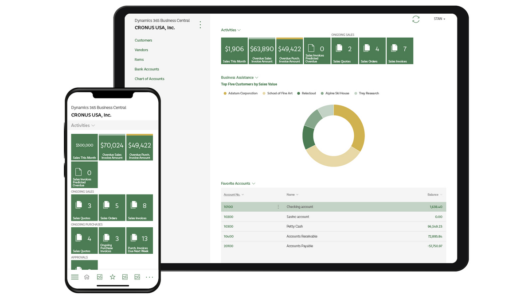
Task: Click the refresh icon in tablet header
Action: (415, 19)
